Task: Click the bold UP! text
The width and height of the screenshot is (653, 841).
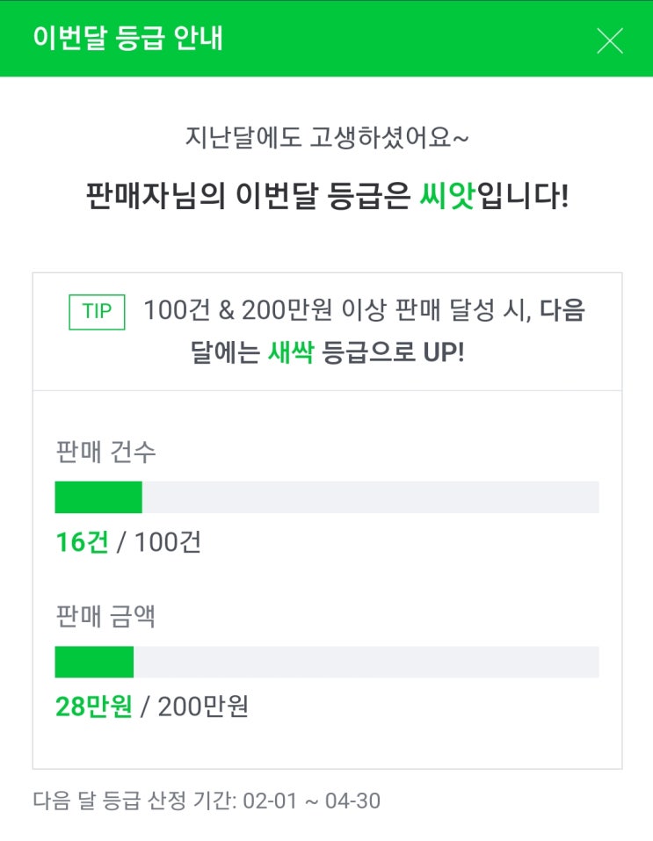Action: tap(443, 352)
